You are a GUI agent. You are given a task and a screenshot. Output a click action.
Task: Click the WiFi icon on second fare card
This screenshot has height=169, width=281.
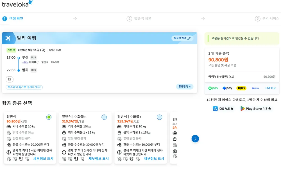point(82,159)
